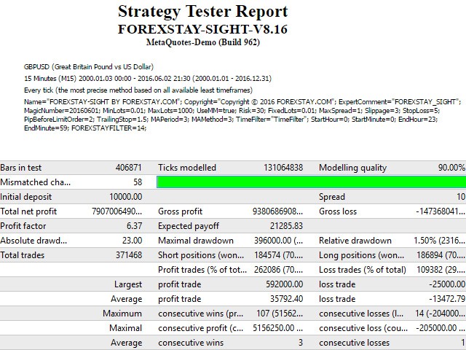
Task: Select the loss trades value 109382
Action: click(441, 270)
